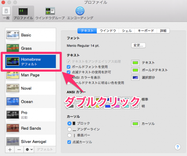187x156 pixels.
Task: Select the プロファイル toolbar icon
Action: [23, 13]
